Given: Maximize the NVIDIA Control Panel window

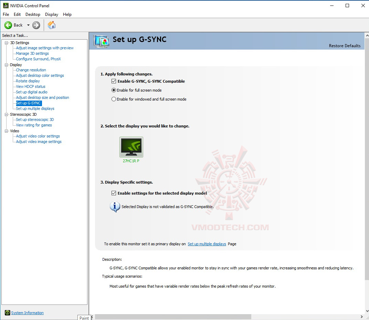Looking at the screenshot, I should click(x=347, y=6).
